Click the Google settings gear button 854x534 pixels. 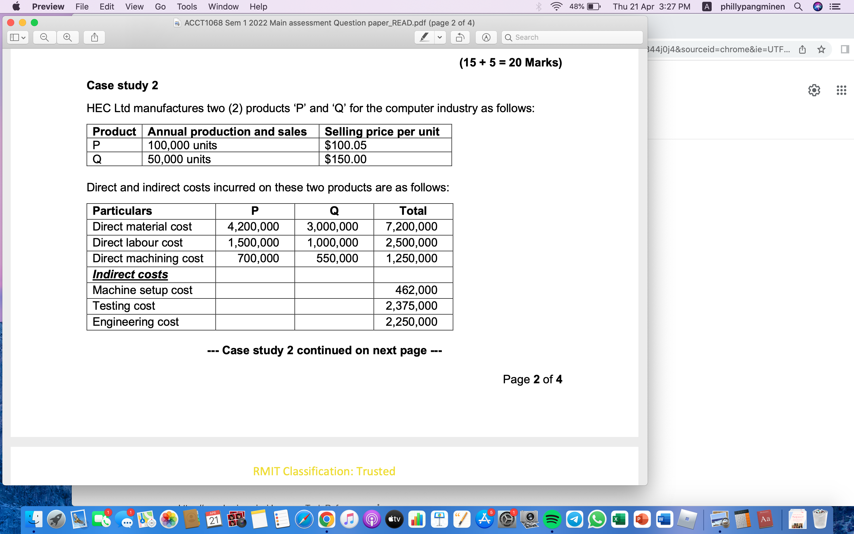(x=814, y=90)
